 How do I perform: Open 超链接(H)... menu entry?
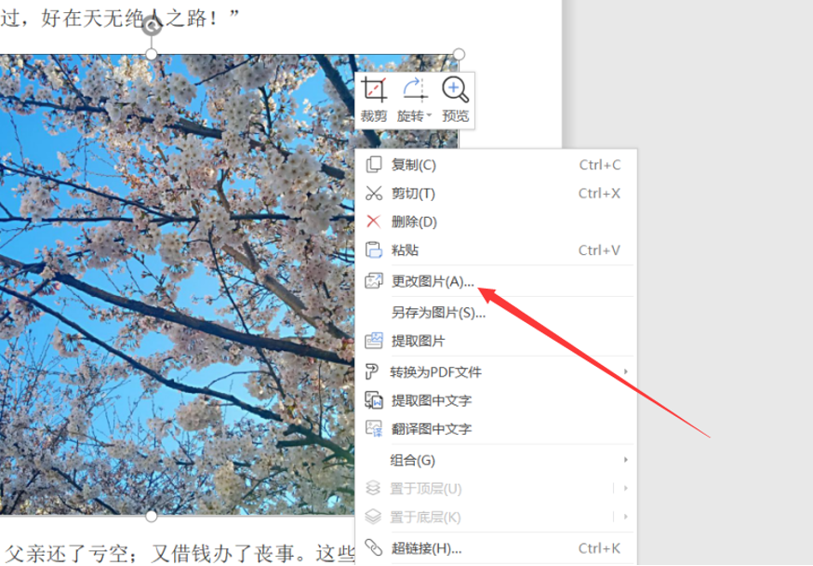[496, 548]
